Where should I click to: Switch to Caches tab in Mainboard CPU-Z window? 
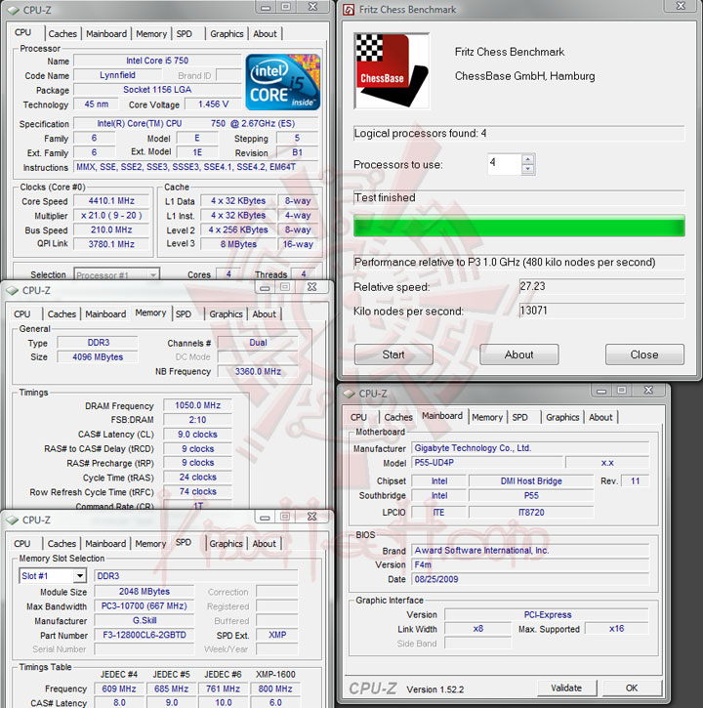[398, 417]
